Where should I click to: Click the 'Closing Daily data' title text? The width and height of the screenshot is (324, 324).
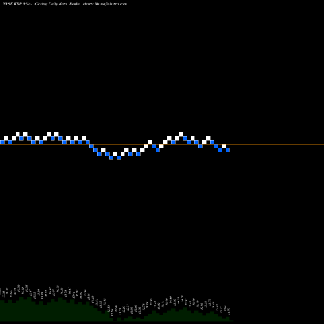(x=51, y=4)
